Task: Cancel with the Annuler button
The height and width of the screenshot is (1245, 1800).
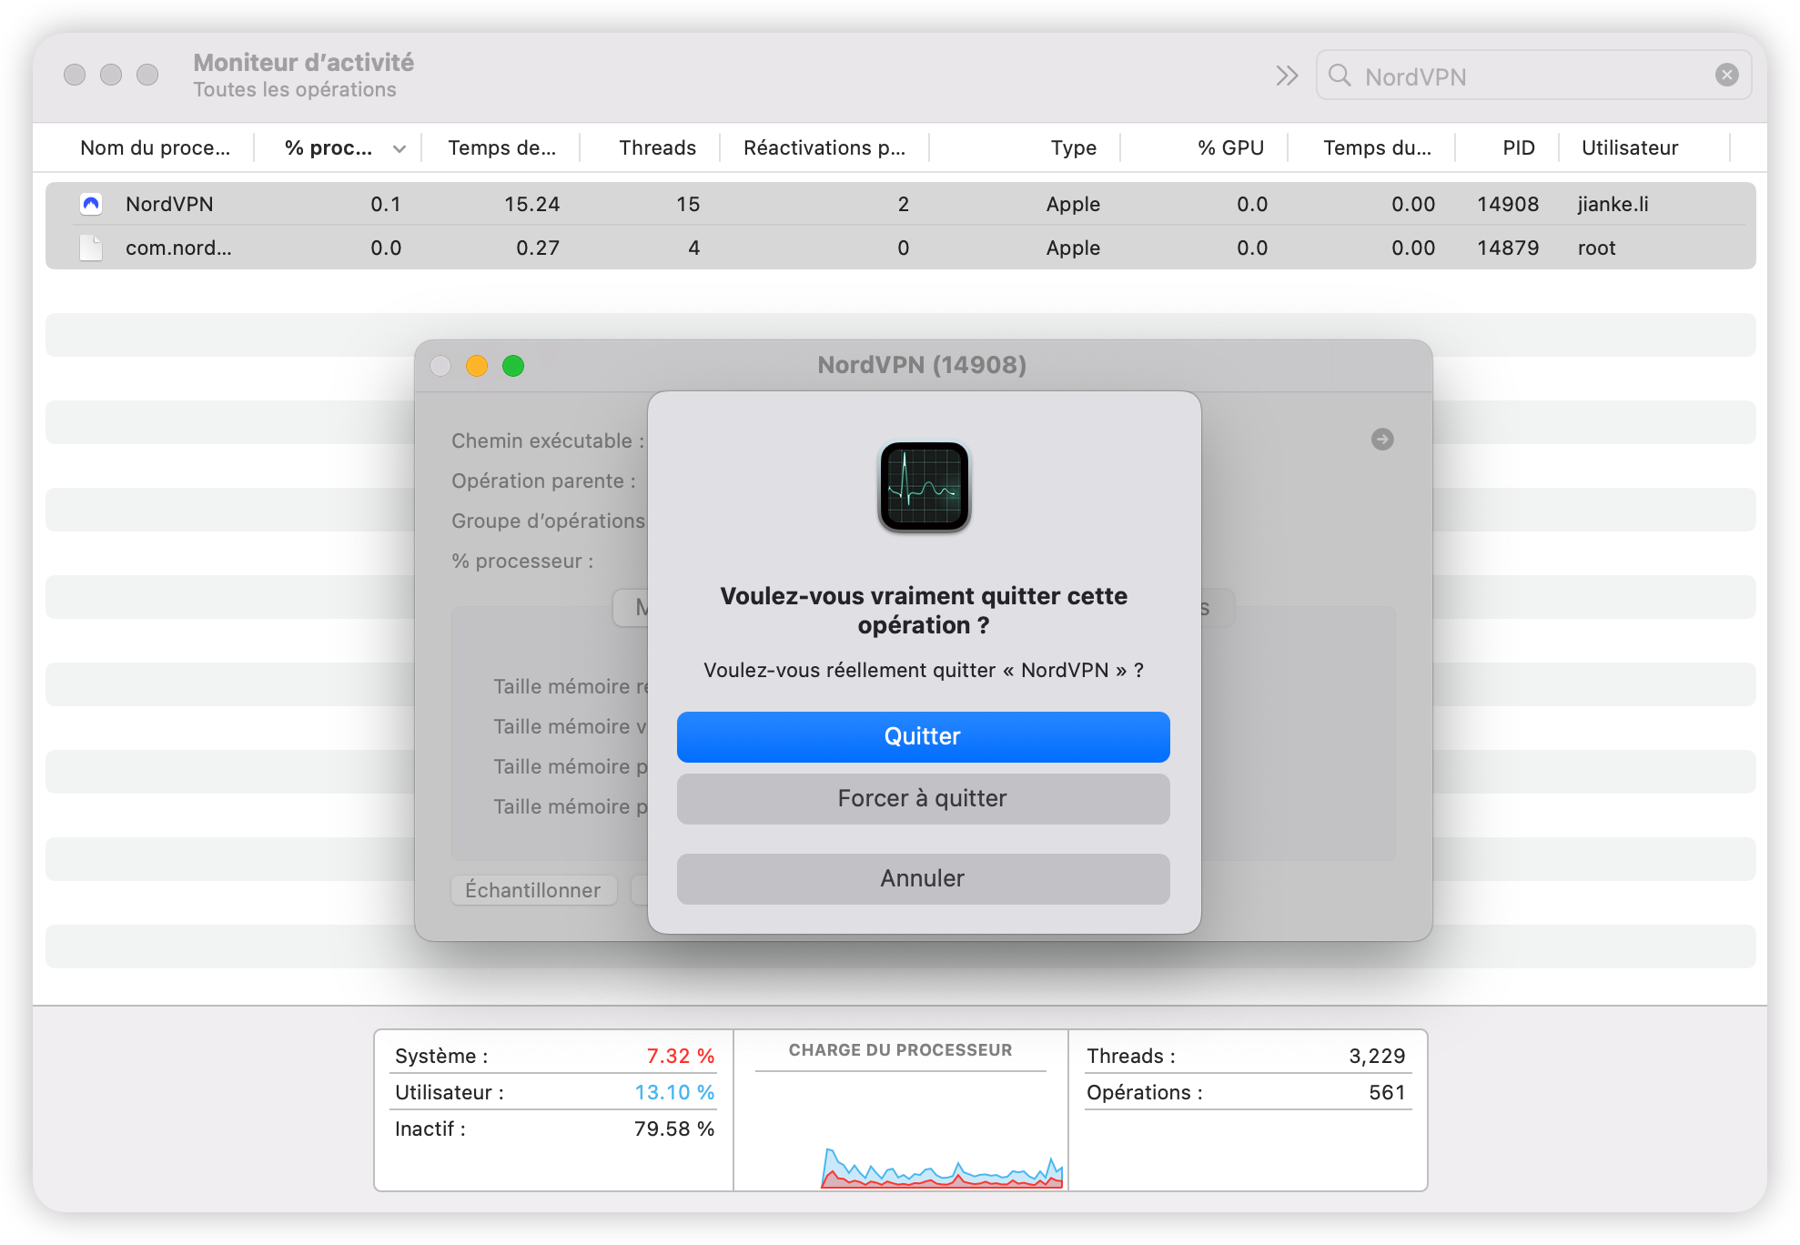Action: point(923,878)
